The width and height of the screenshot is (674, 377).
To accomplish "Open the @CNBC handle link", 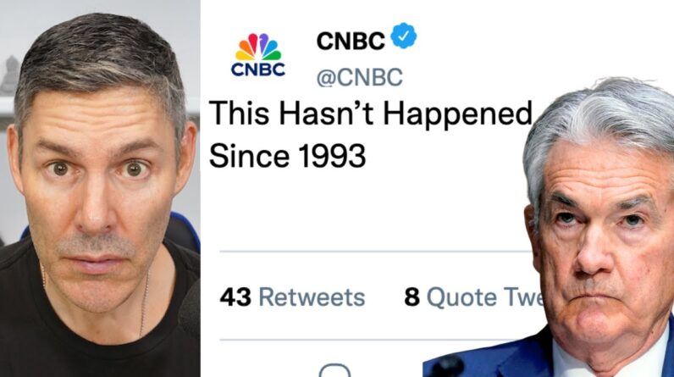I will (x=359, y=77).
